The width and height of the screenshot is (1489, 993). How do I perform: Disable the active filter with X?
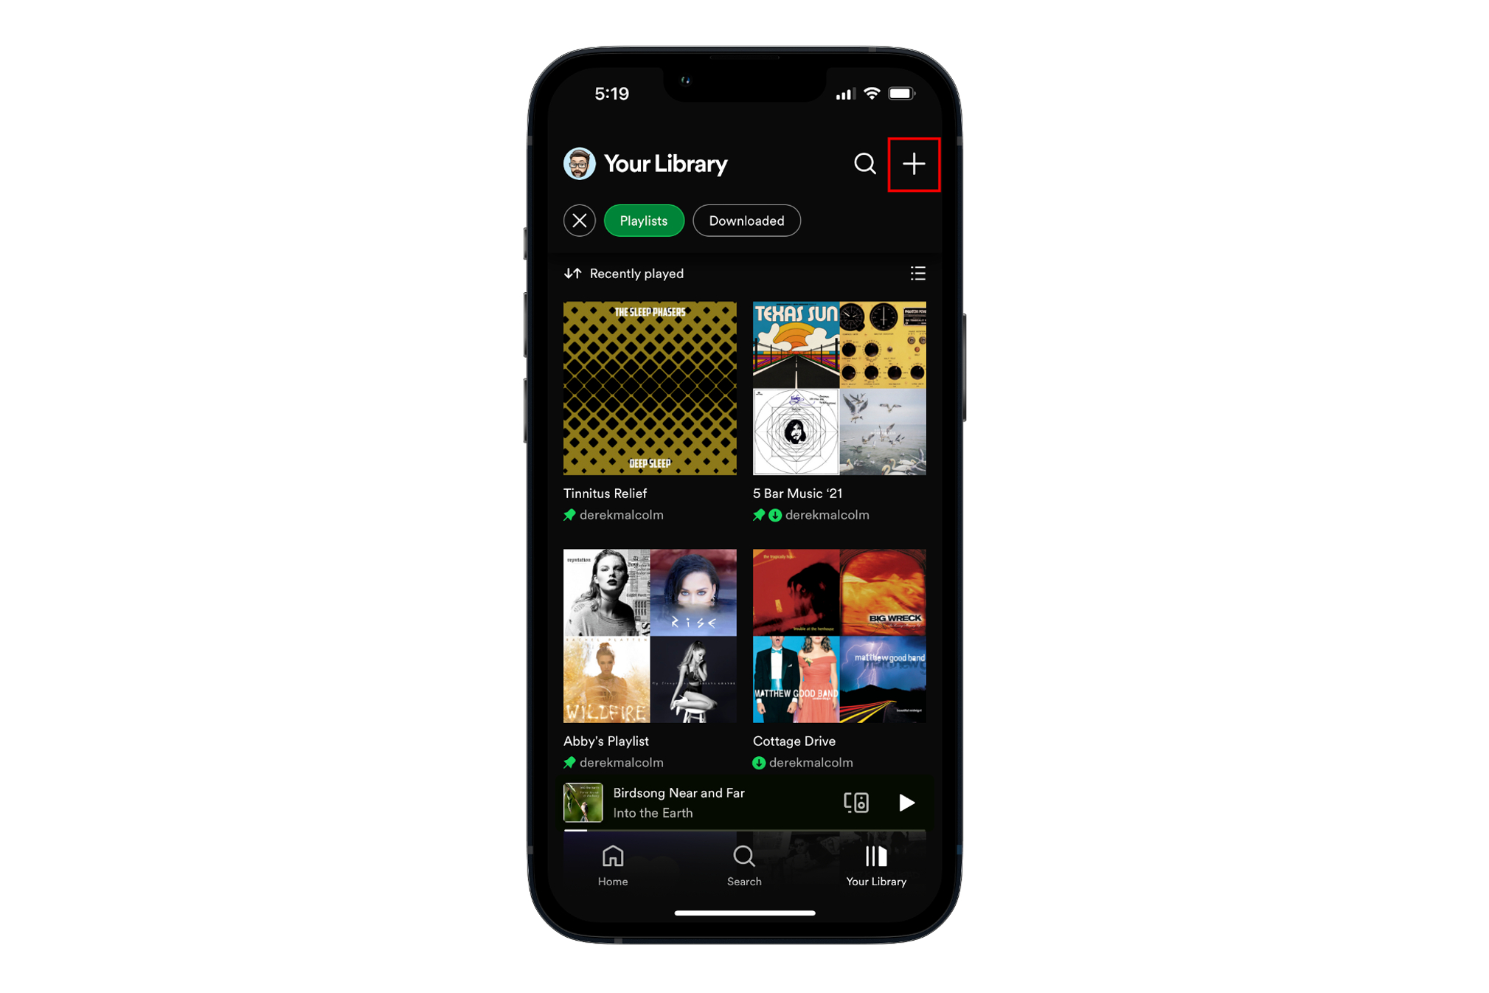[x=580, y=221]
